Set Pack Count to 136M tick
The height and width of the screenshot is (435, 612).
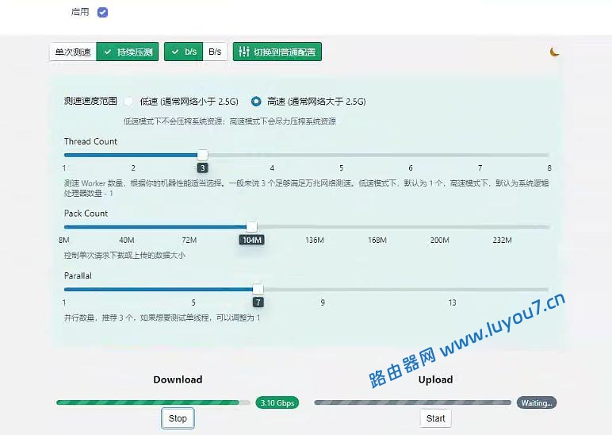pos(315,240)
